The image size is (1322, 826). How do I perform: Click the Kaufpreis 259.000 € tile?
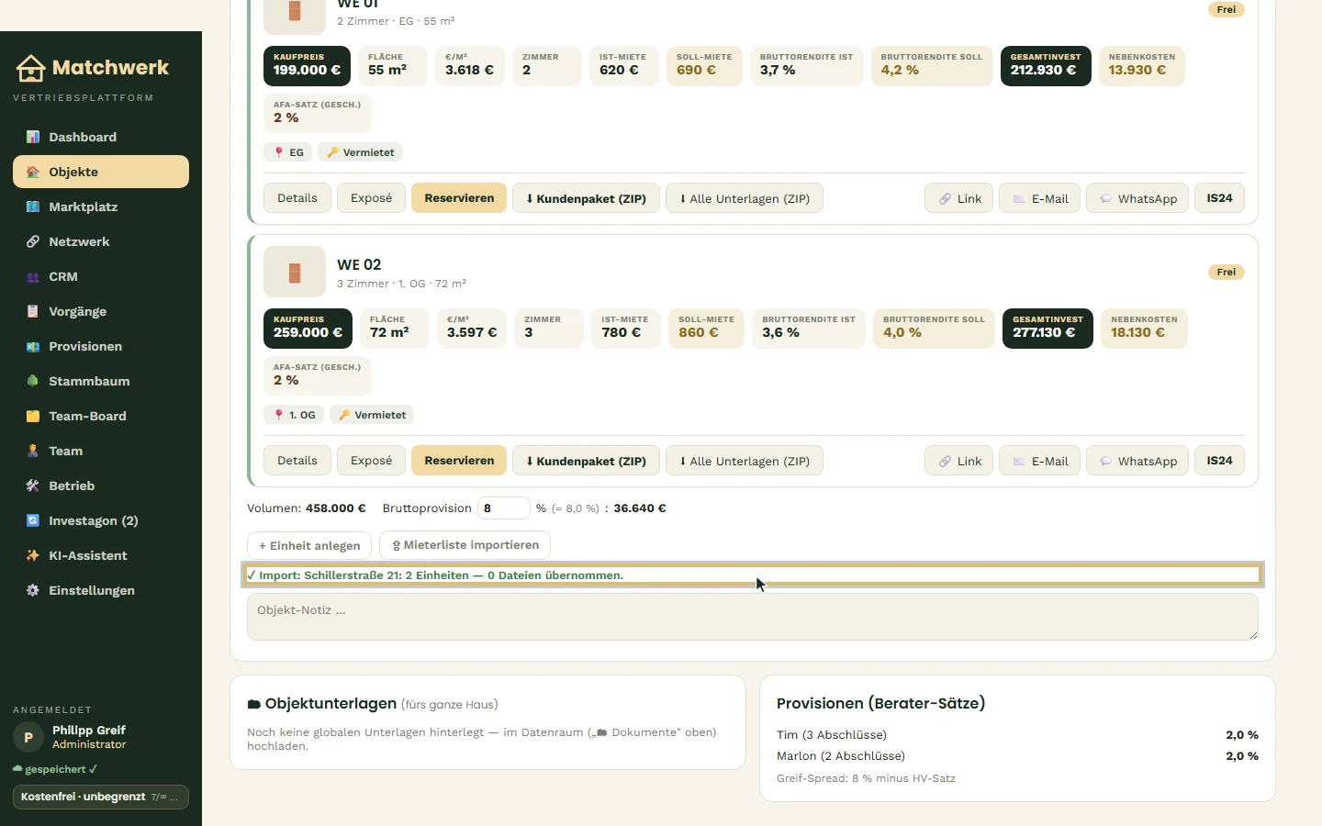[308, 329]
